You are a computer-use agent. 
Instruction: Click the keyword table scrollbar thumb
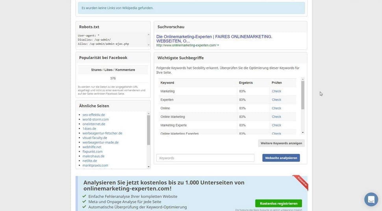(303, 94)
